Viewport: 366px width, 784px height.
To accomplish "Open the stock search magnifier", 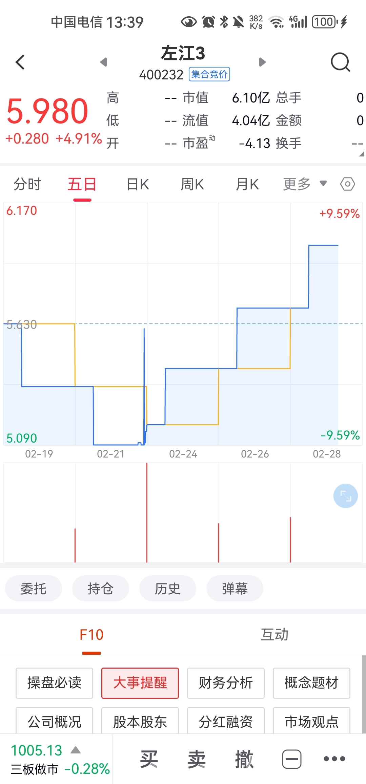I will tap(340, 62).
